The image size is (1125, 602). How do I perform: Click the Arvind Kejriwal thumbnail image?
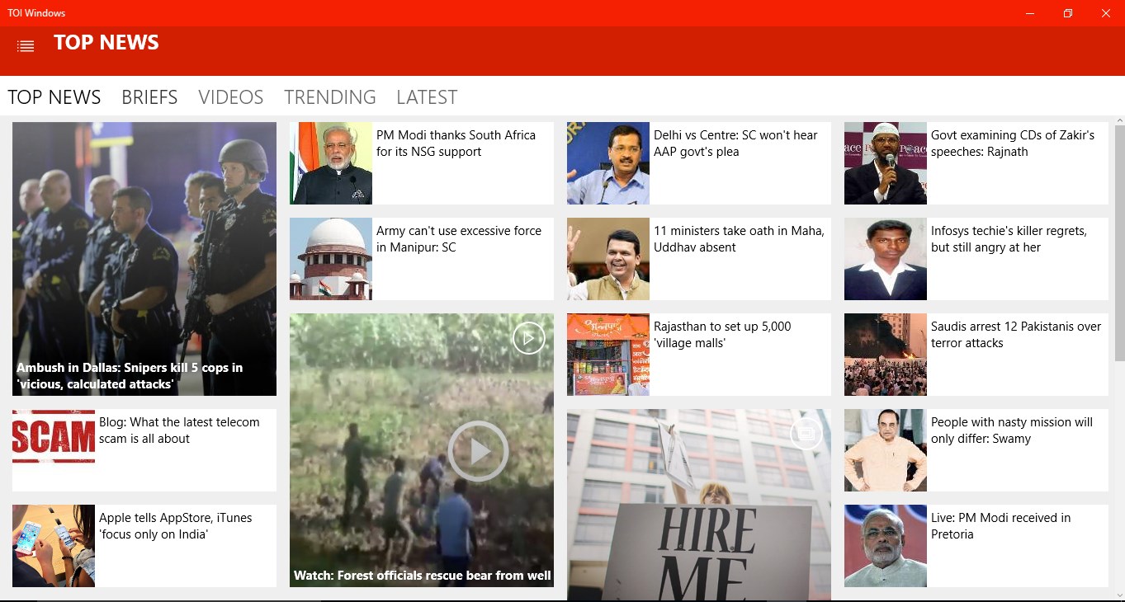pyautogui.click(x=607, y=162)
